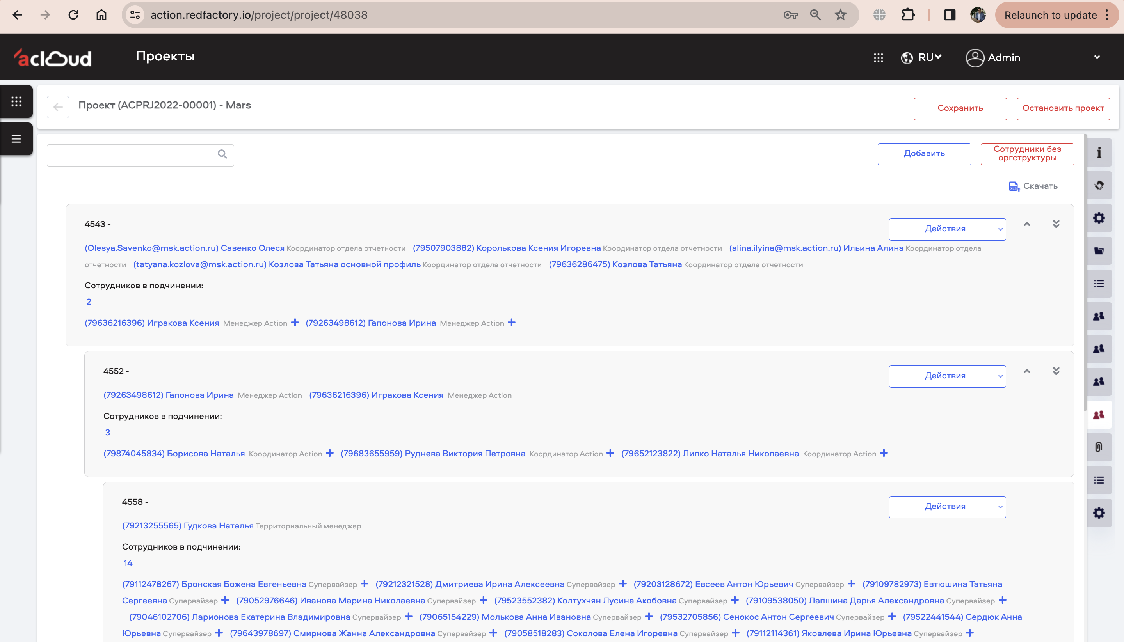Screen dimensions: 1124x642
Task: Click the plus beside Дмитриева Ирина Алексеевна
Action: (x=622, y=584)
